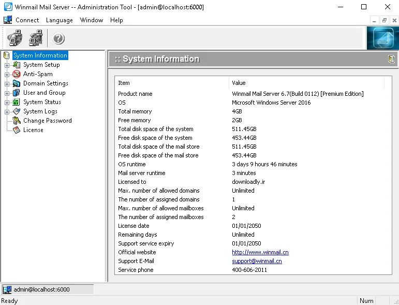Open the Connect menu
The image size is (399, 305).
[27, 20]
